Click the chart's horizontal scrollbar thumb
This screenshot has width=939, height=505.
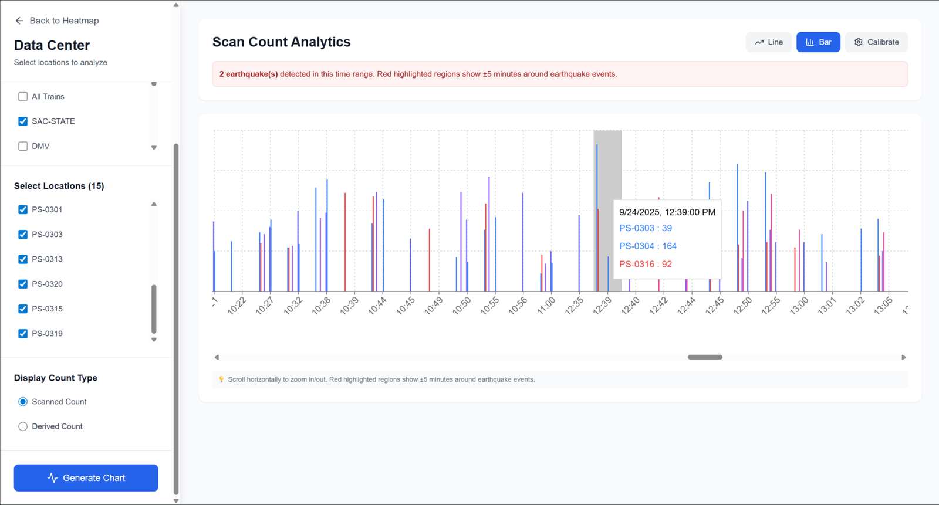click(x=705, y=357)
